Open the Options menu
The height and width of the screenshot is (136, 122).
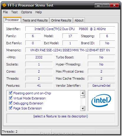click(27, 12)
